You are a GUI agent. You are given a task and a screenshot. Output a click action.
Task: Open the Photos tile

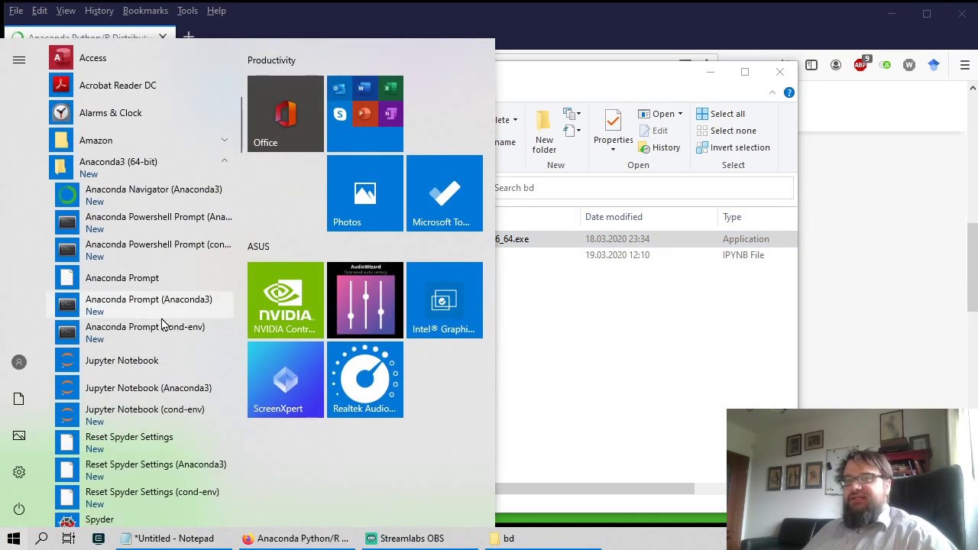(x=365, y=193)
